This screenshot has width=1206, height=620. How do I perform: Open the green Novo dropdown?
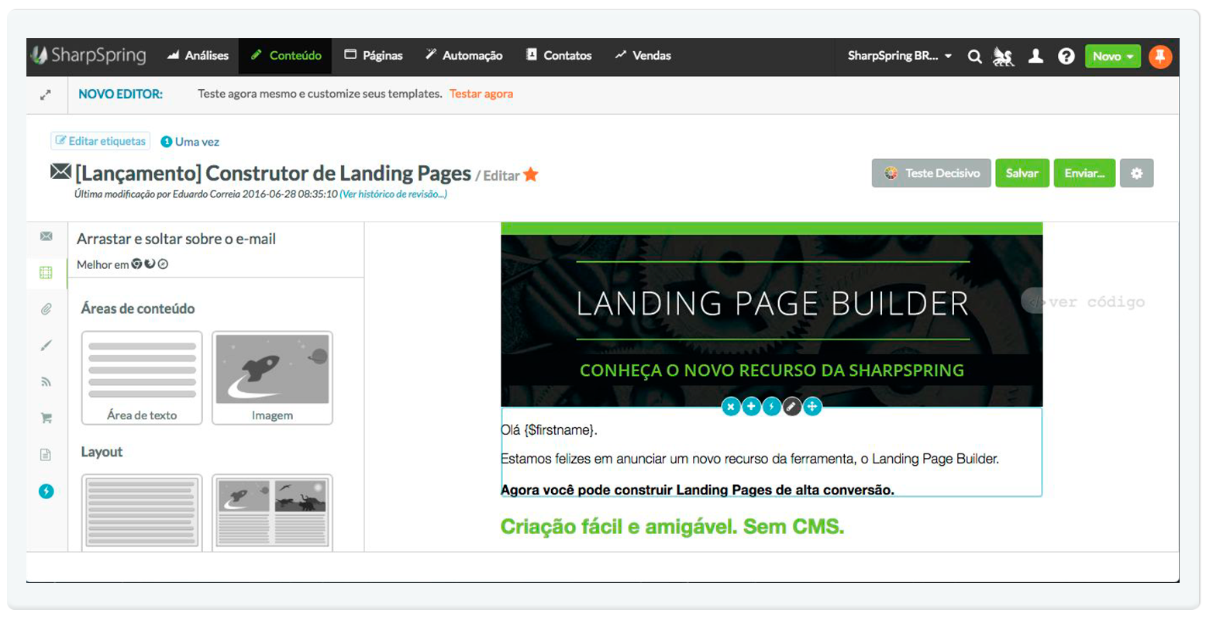[x=1113, y=57]
